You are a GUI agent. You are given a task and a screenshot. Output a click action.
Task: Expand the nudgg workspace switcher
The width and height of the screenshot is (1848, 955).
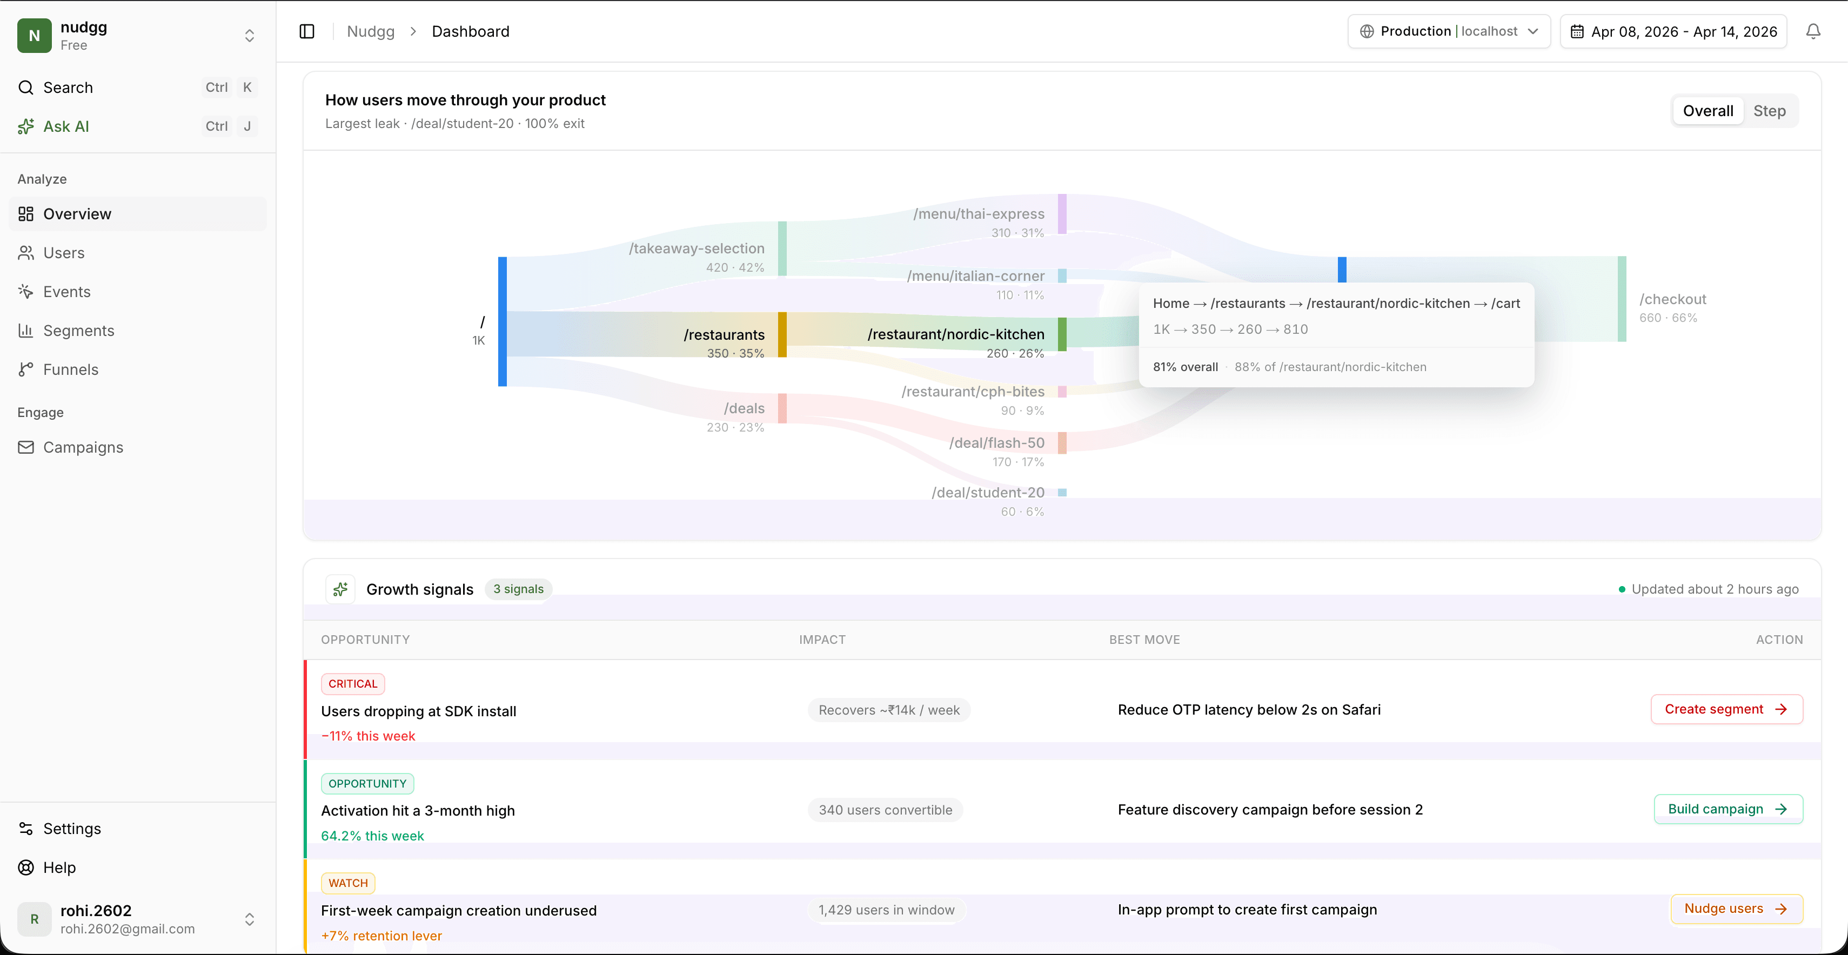(250, 36)
